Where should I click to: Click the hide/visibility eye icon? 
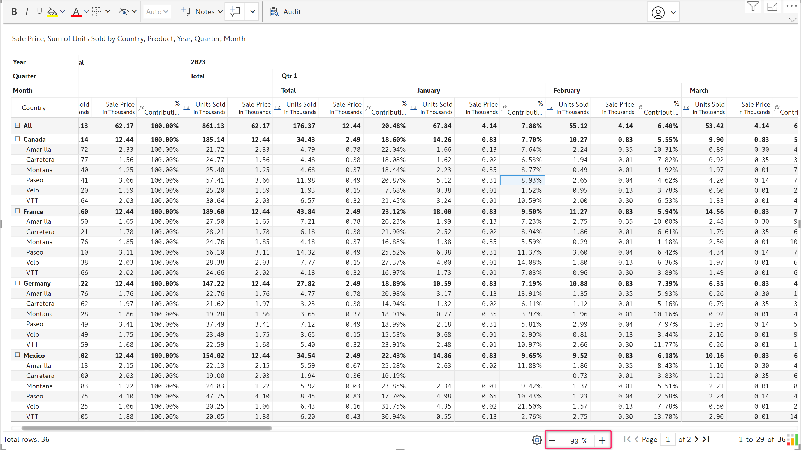[x=124, y=12]
